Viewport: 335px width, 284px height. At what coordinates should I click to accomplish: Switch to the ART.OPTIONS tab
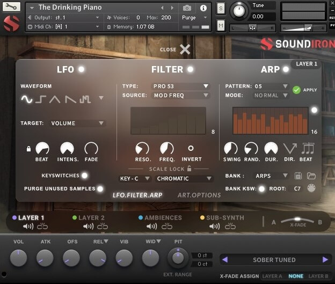[x=199, y=195]
